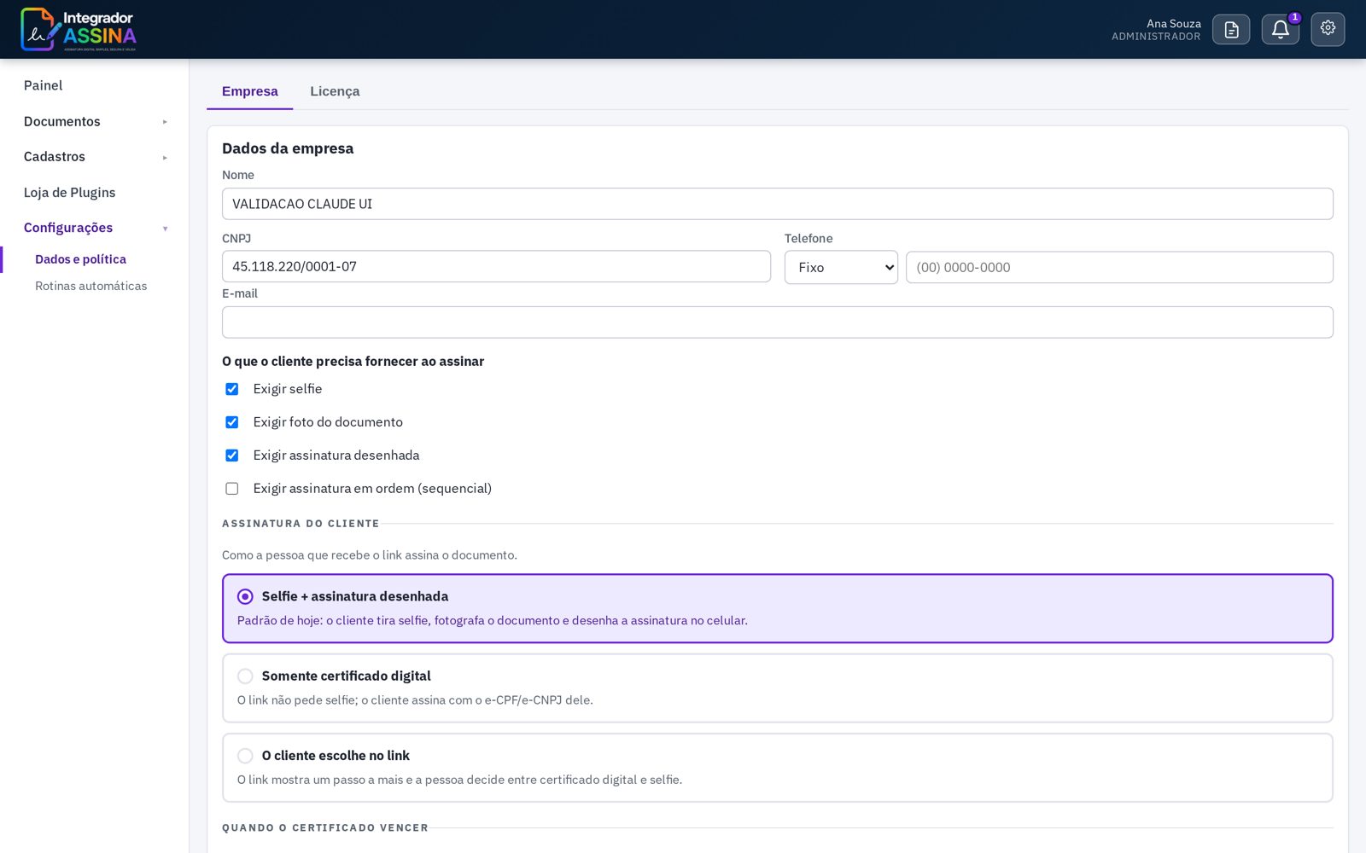Open the Telefone type dropdown (Fixo)
Image resolution: width=1366 pixels, height=853 pixels.
[x=841, y=267]
